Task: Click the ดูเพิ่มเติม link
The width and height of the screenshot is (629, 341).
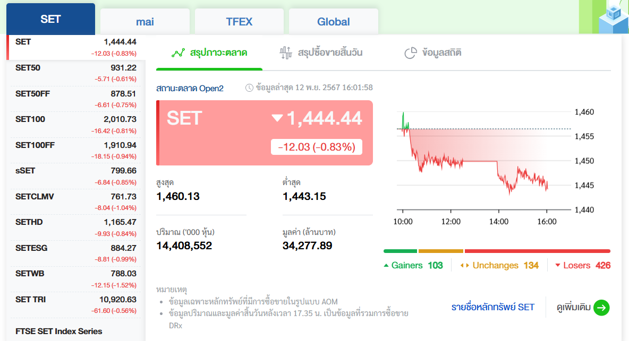Action: click(574, 308)
